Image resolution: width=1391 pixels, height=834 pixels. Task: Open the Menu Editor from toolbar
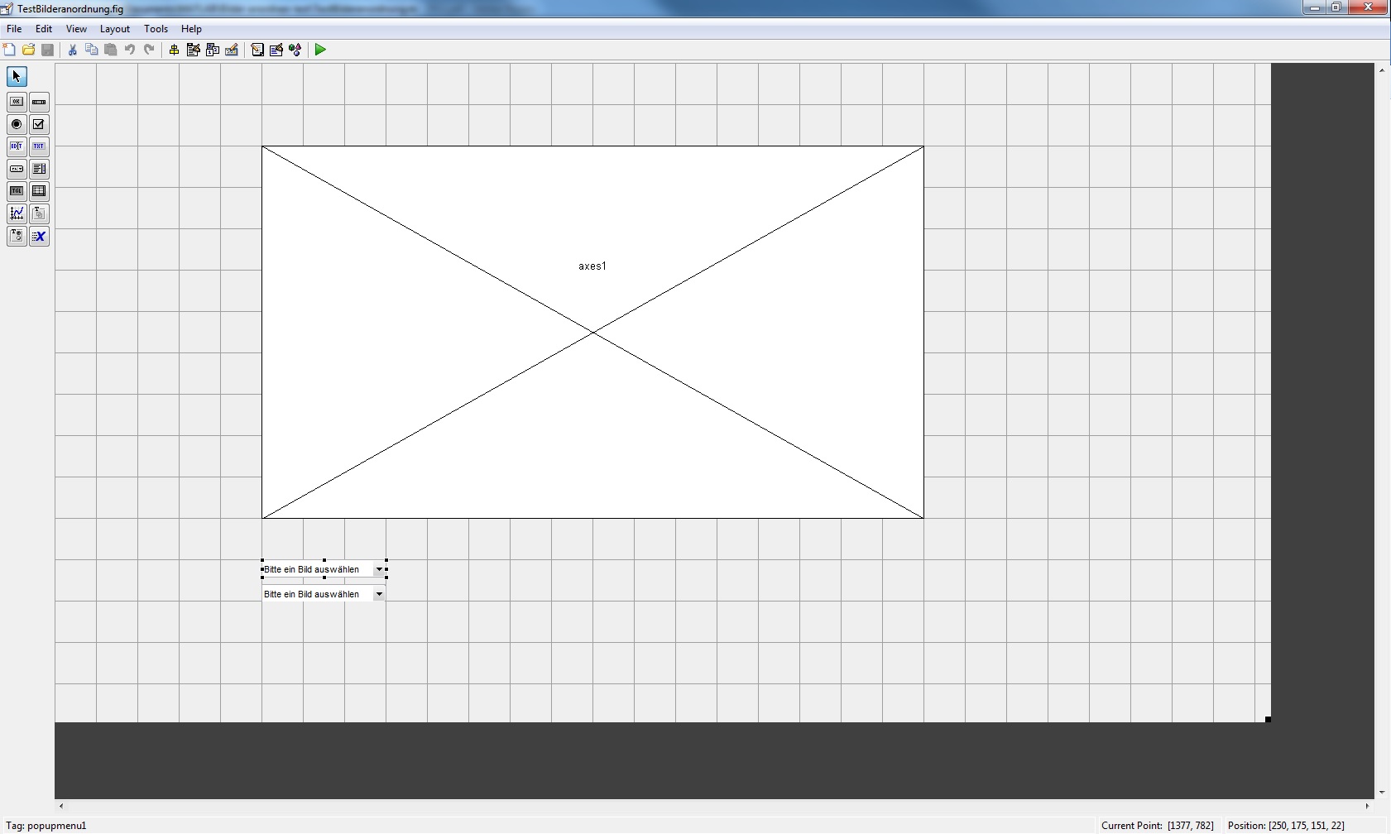[193, 50]
